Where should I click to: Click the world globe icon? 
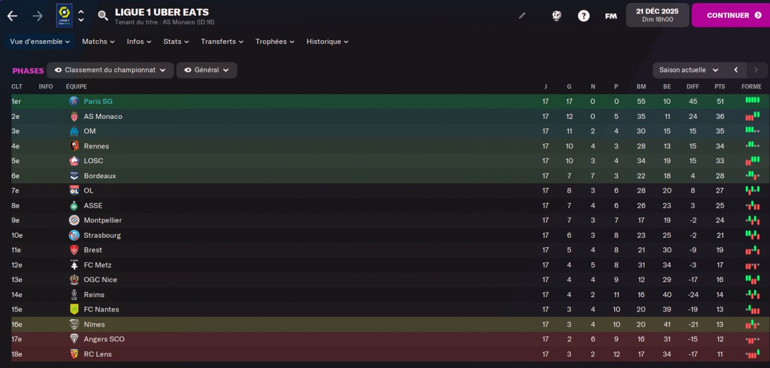click(556, 16)
